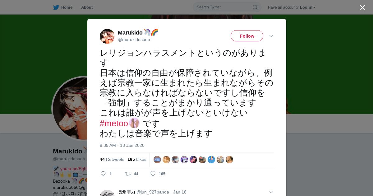This screenshot has width=373, height=196.
Task: Click the search magnifier icon
Action: pyautogui.click(x=255, y=7)
